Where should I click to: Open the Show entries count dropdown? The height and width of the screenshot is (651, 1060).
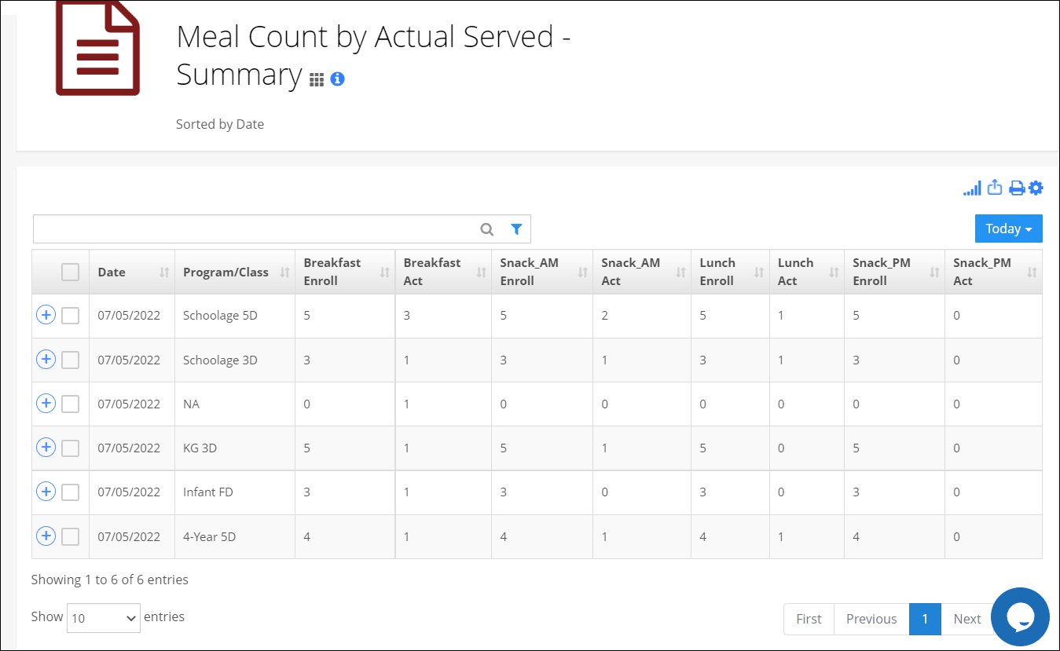tap(104, 618)
